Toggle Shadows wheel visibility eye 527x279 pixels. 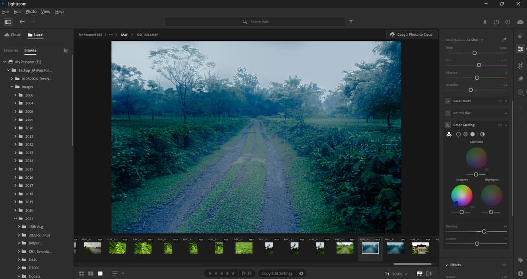(x=472, y=207)
